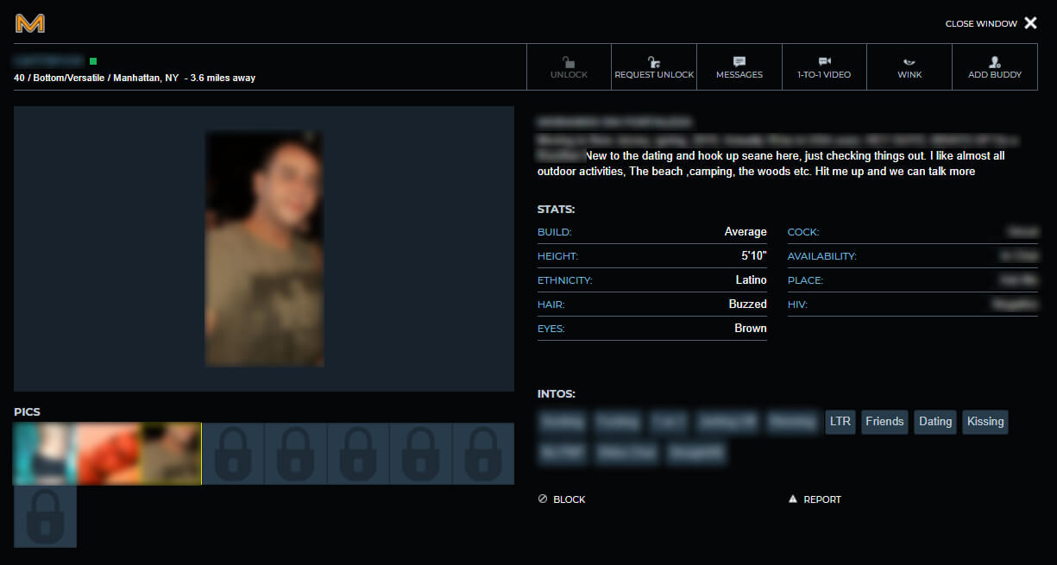Report this profile
Viewport: 1057px width, 565px height.
[815, 499]
